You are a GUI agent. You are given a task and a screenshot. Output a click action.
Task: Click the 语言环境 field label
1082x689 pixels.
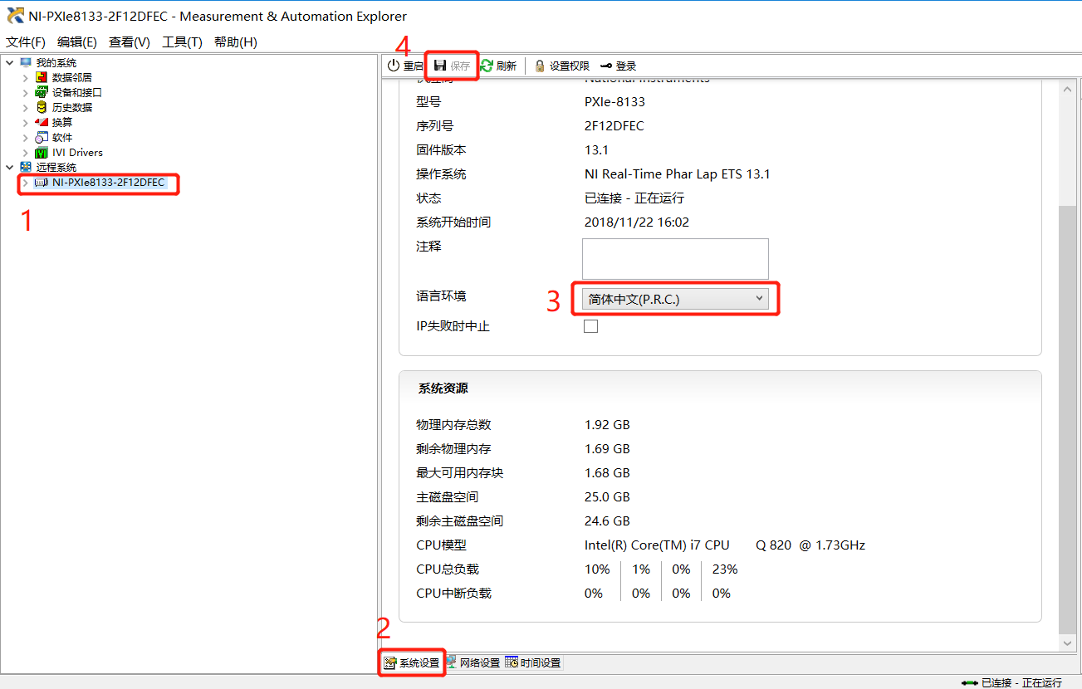click(x=441, y=296)
